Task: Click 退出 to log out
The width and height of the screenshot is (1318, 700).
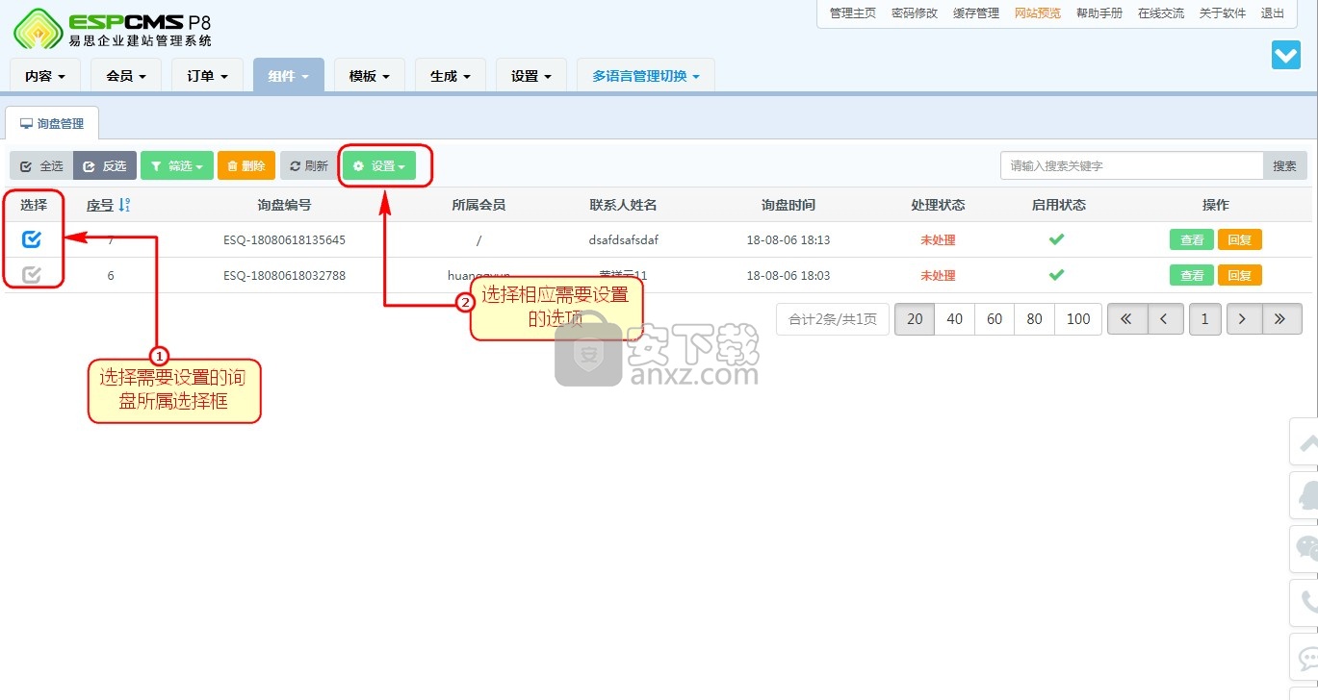Action: click(1272, 13)
